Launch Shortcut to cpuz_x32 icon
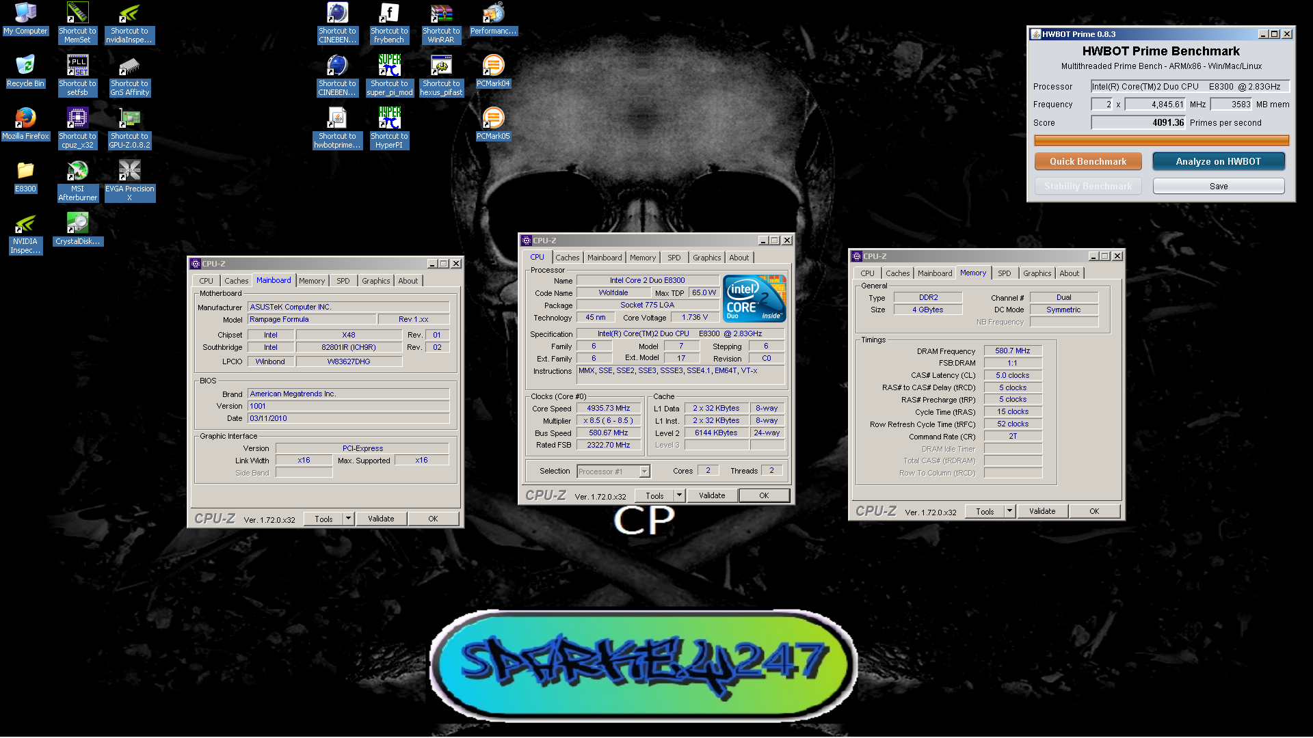The width and height of the screenshot is (1313, 738). click(x=77, y=128)
